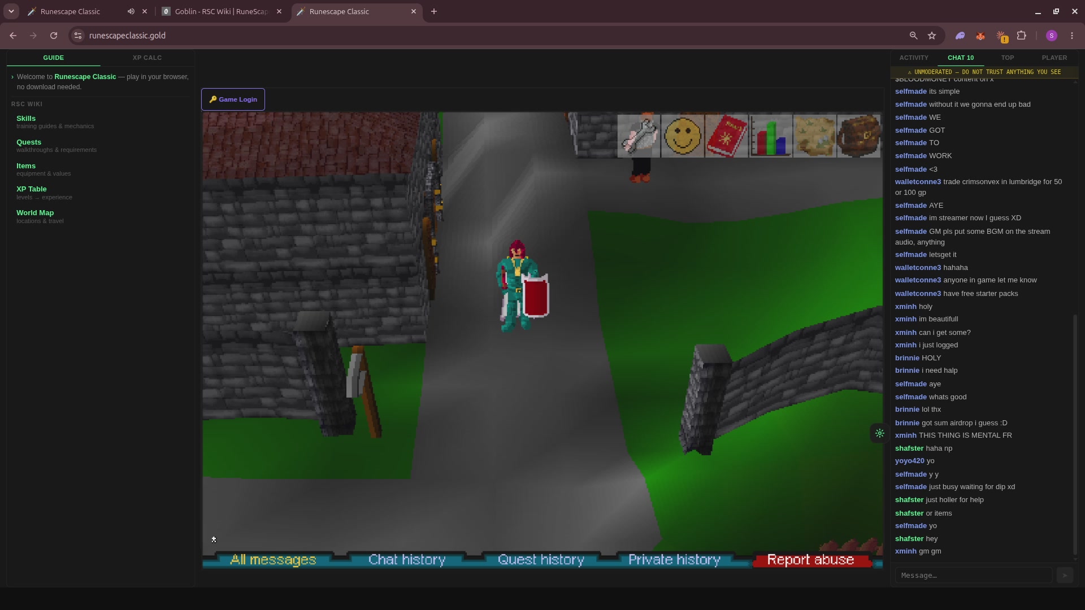Switch to the TOP tab
The width and height of the screenshot is (1085, 610).
(1008, 58)
